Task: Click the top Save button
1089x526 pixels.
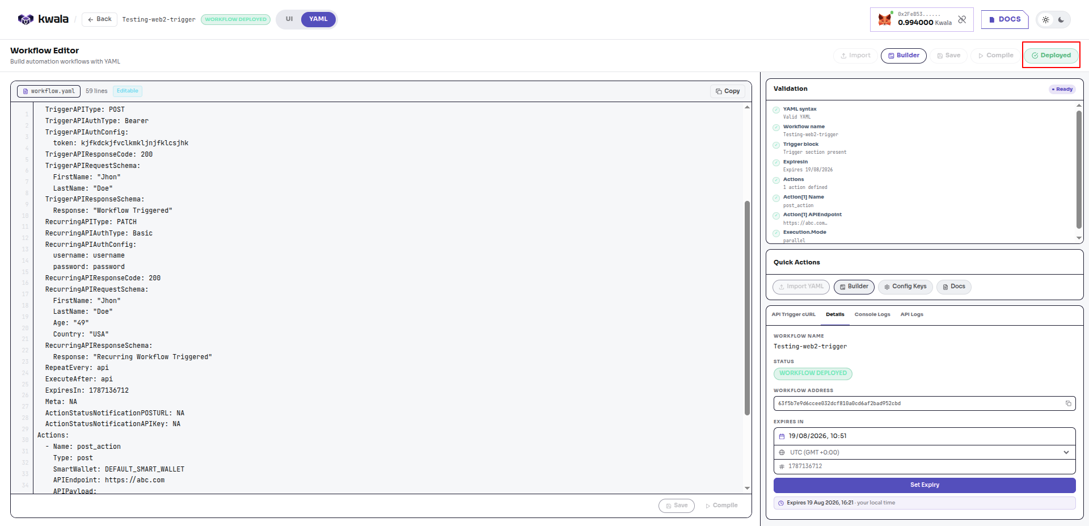Action: (948, 56)
